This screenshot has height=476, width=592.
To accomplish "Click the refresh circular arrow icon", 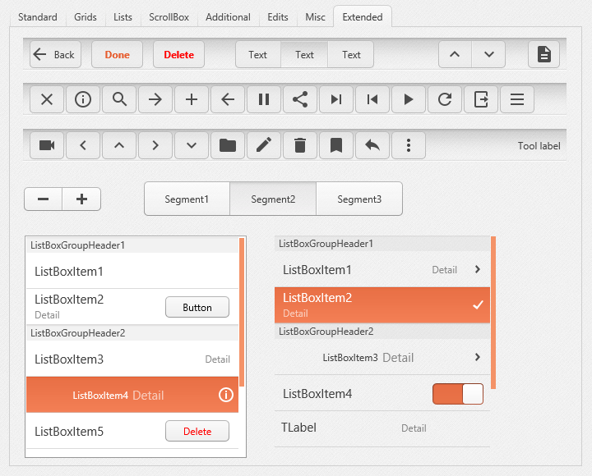I will coord(445,99).
